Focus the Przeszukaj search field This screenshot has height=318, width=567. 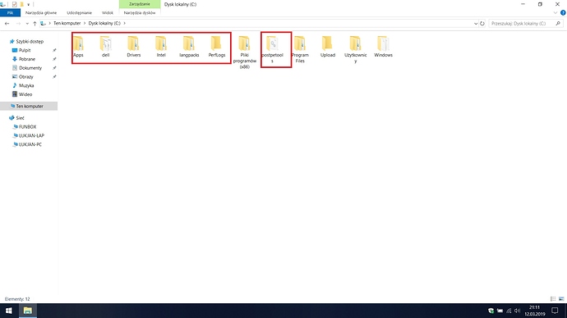tap(522, 24)
